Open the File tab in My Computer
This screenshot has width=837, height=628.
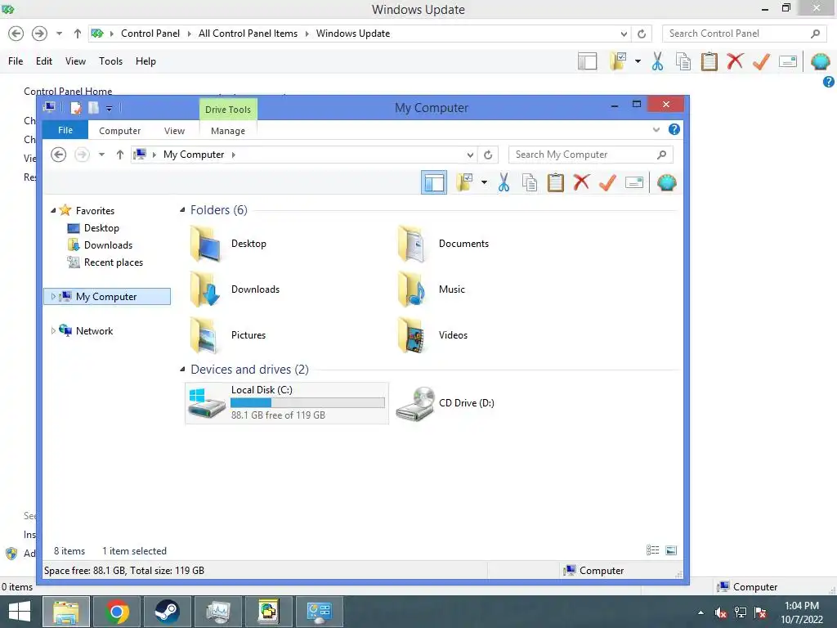pos(65,130)
